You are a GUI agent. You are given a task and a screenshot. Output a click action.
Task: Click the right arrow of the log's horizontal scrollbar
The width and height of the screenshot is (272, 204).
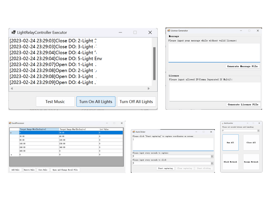click(149, 88)
